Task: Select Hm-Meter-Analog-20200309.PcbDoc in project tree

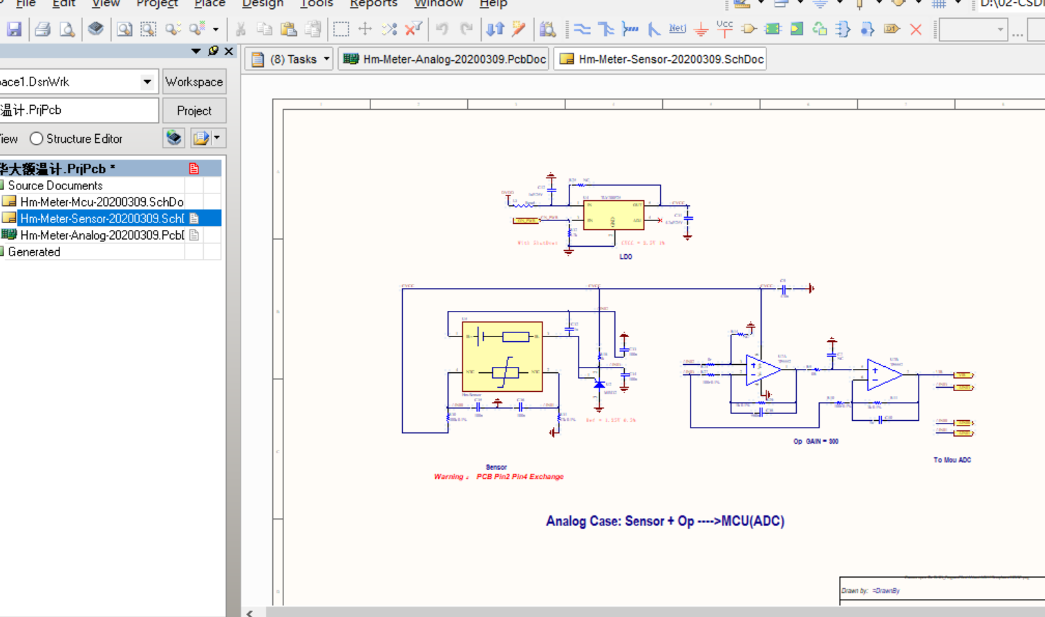Action: (102, 235)
